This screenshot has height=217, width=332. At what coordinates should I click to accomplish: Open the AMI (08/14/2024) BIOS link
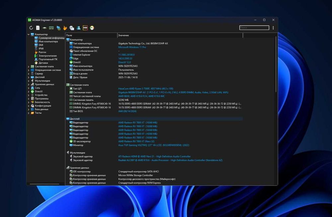tap(127, 111)
